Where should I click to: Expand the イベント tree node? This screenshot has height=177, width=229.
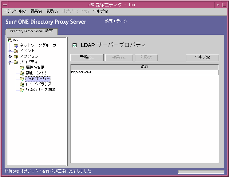[x=10, y=51]
